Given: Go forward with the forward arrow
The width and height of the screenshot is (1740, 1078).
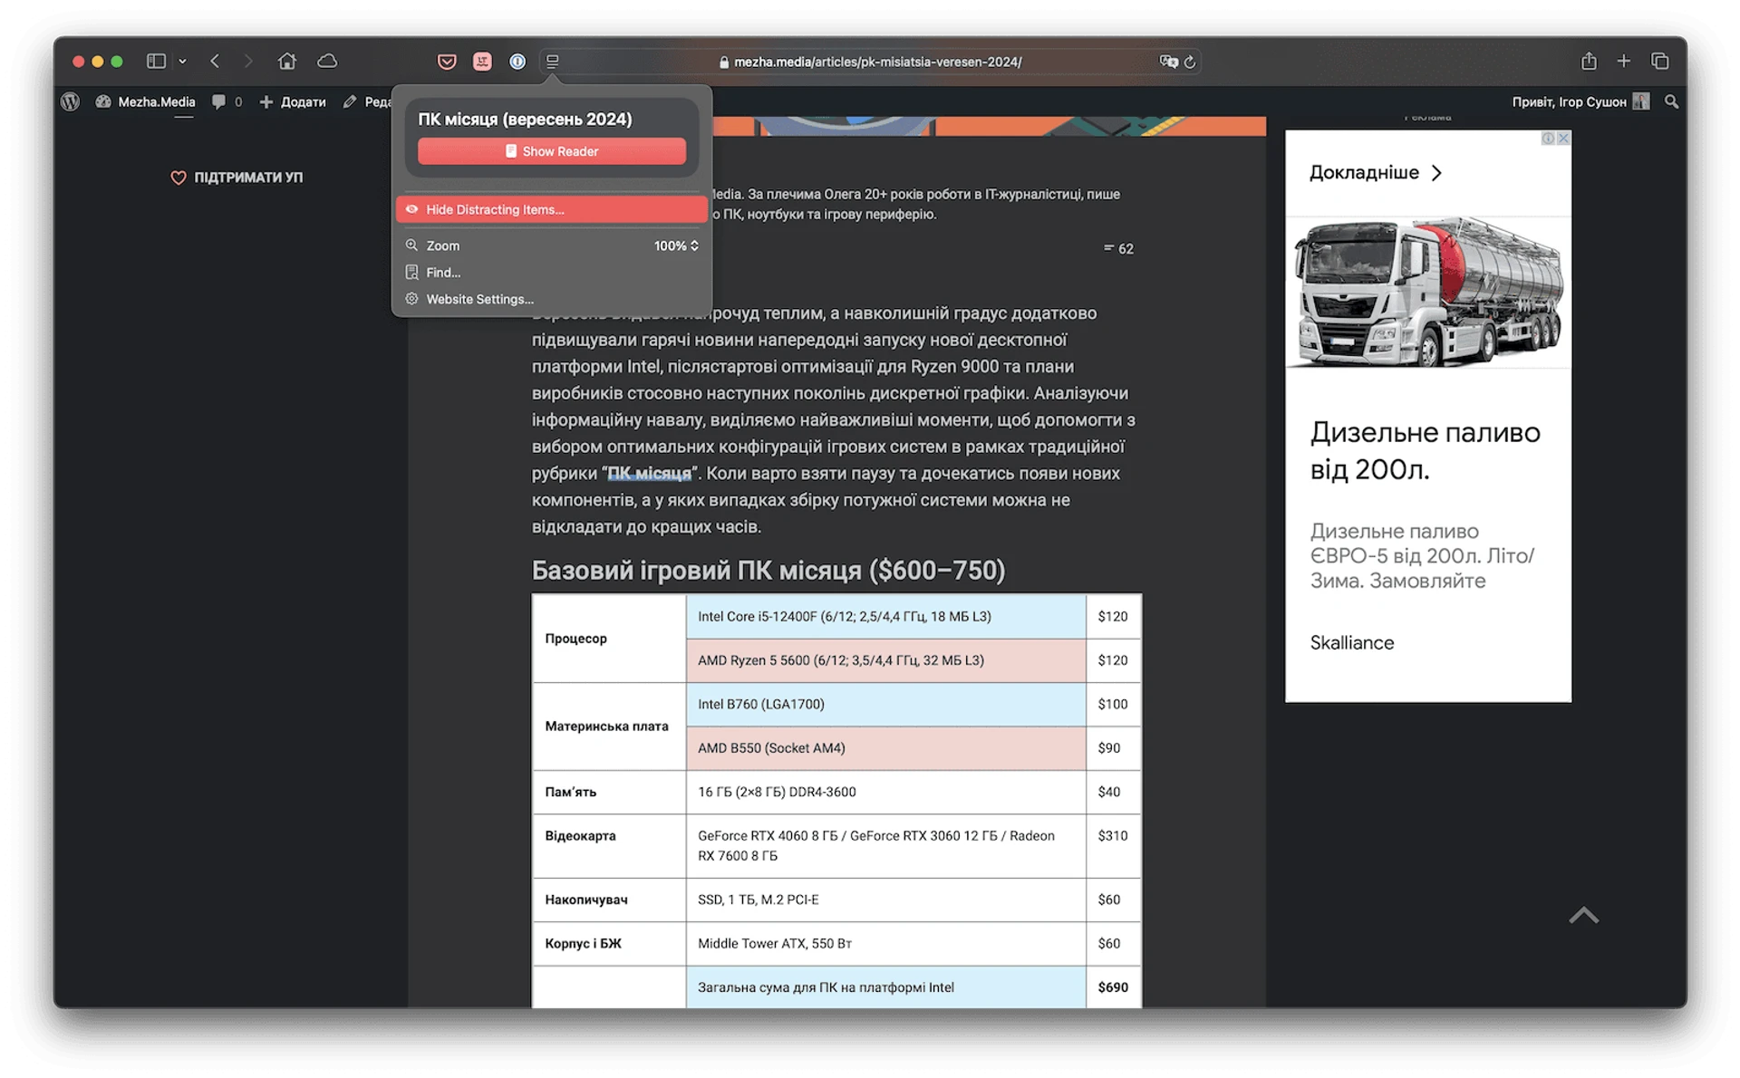Looking at the screenshot, I should [247, 62].
